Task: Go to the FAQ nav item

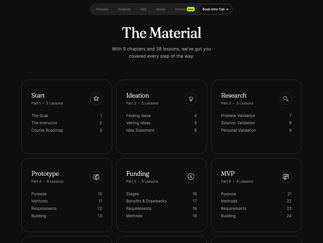Action: [143, 9]
